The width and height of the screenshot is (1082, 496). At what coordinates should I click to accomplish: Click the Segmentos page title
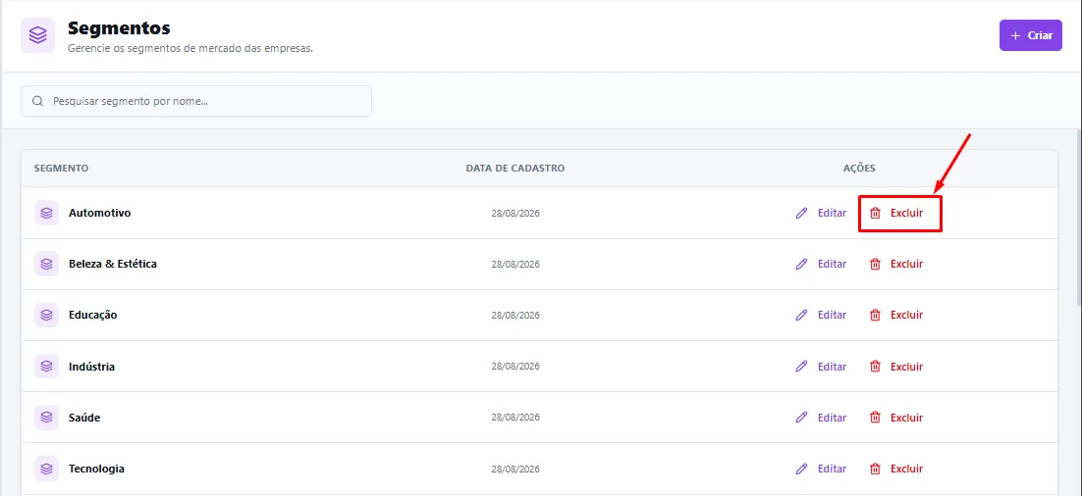point(119,29)
